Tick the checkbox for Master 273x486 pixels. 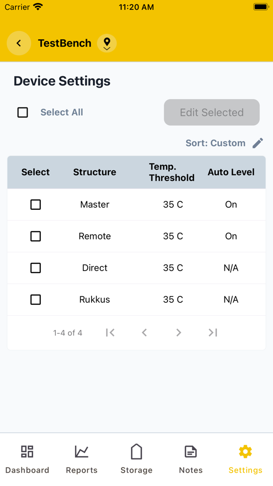(36, 205)
